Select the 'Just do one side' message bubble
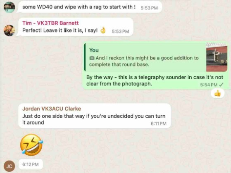 (x=95, y=116)
